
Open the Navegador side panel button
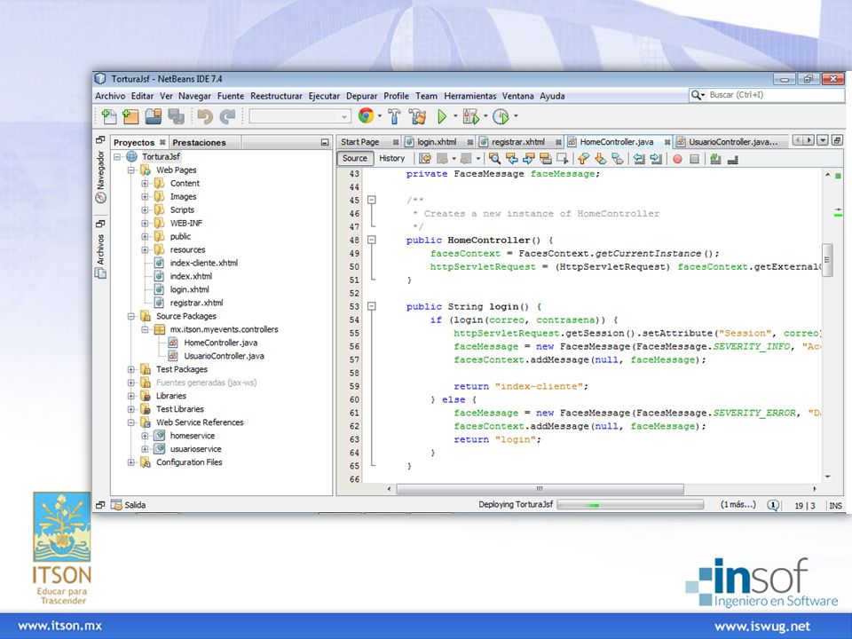(100, 176)
